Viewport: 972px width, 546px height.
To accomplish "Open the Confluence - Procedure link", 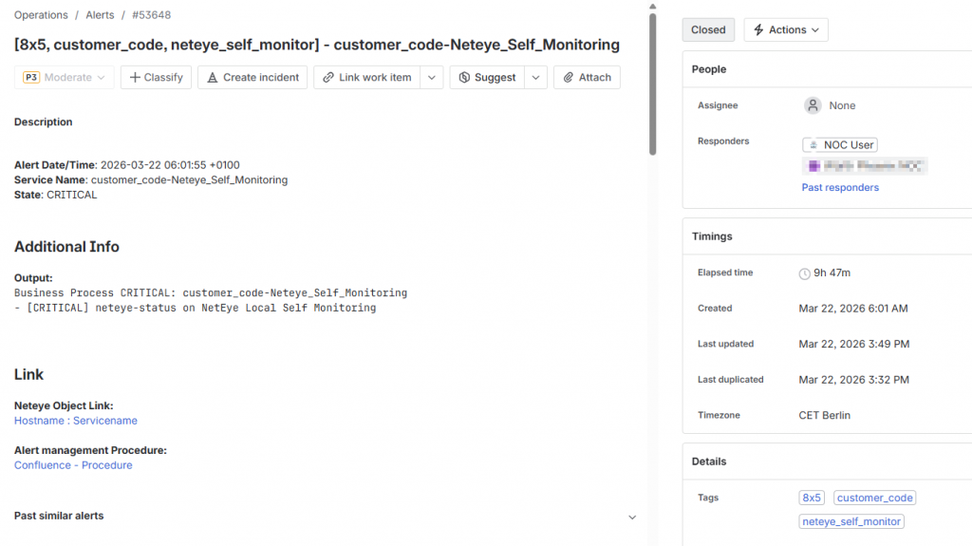I will (x=73, y=465).
